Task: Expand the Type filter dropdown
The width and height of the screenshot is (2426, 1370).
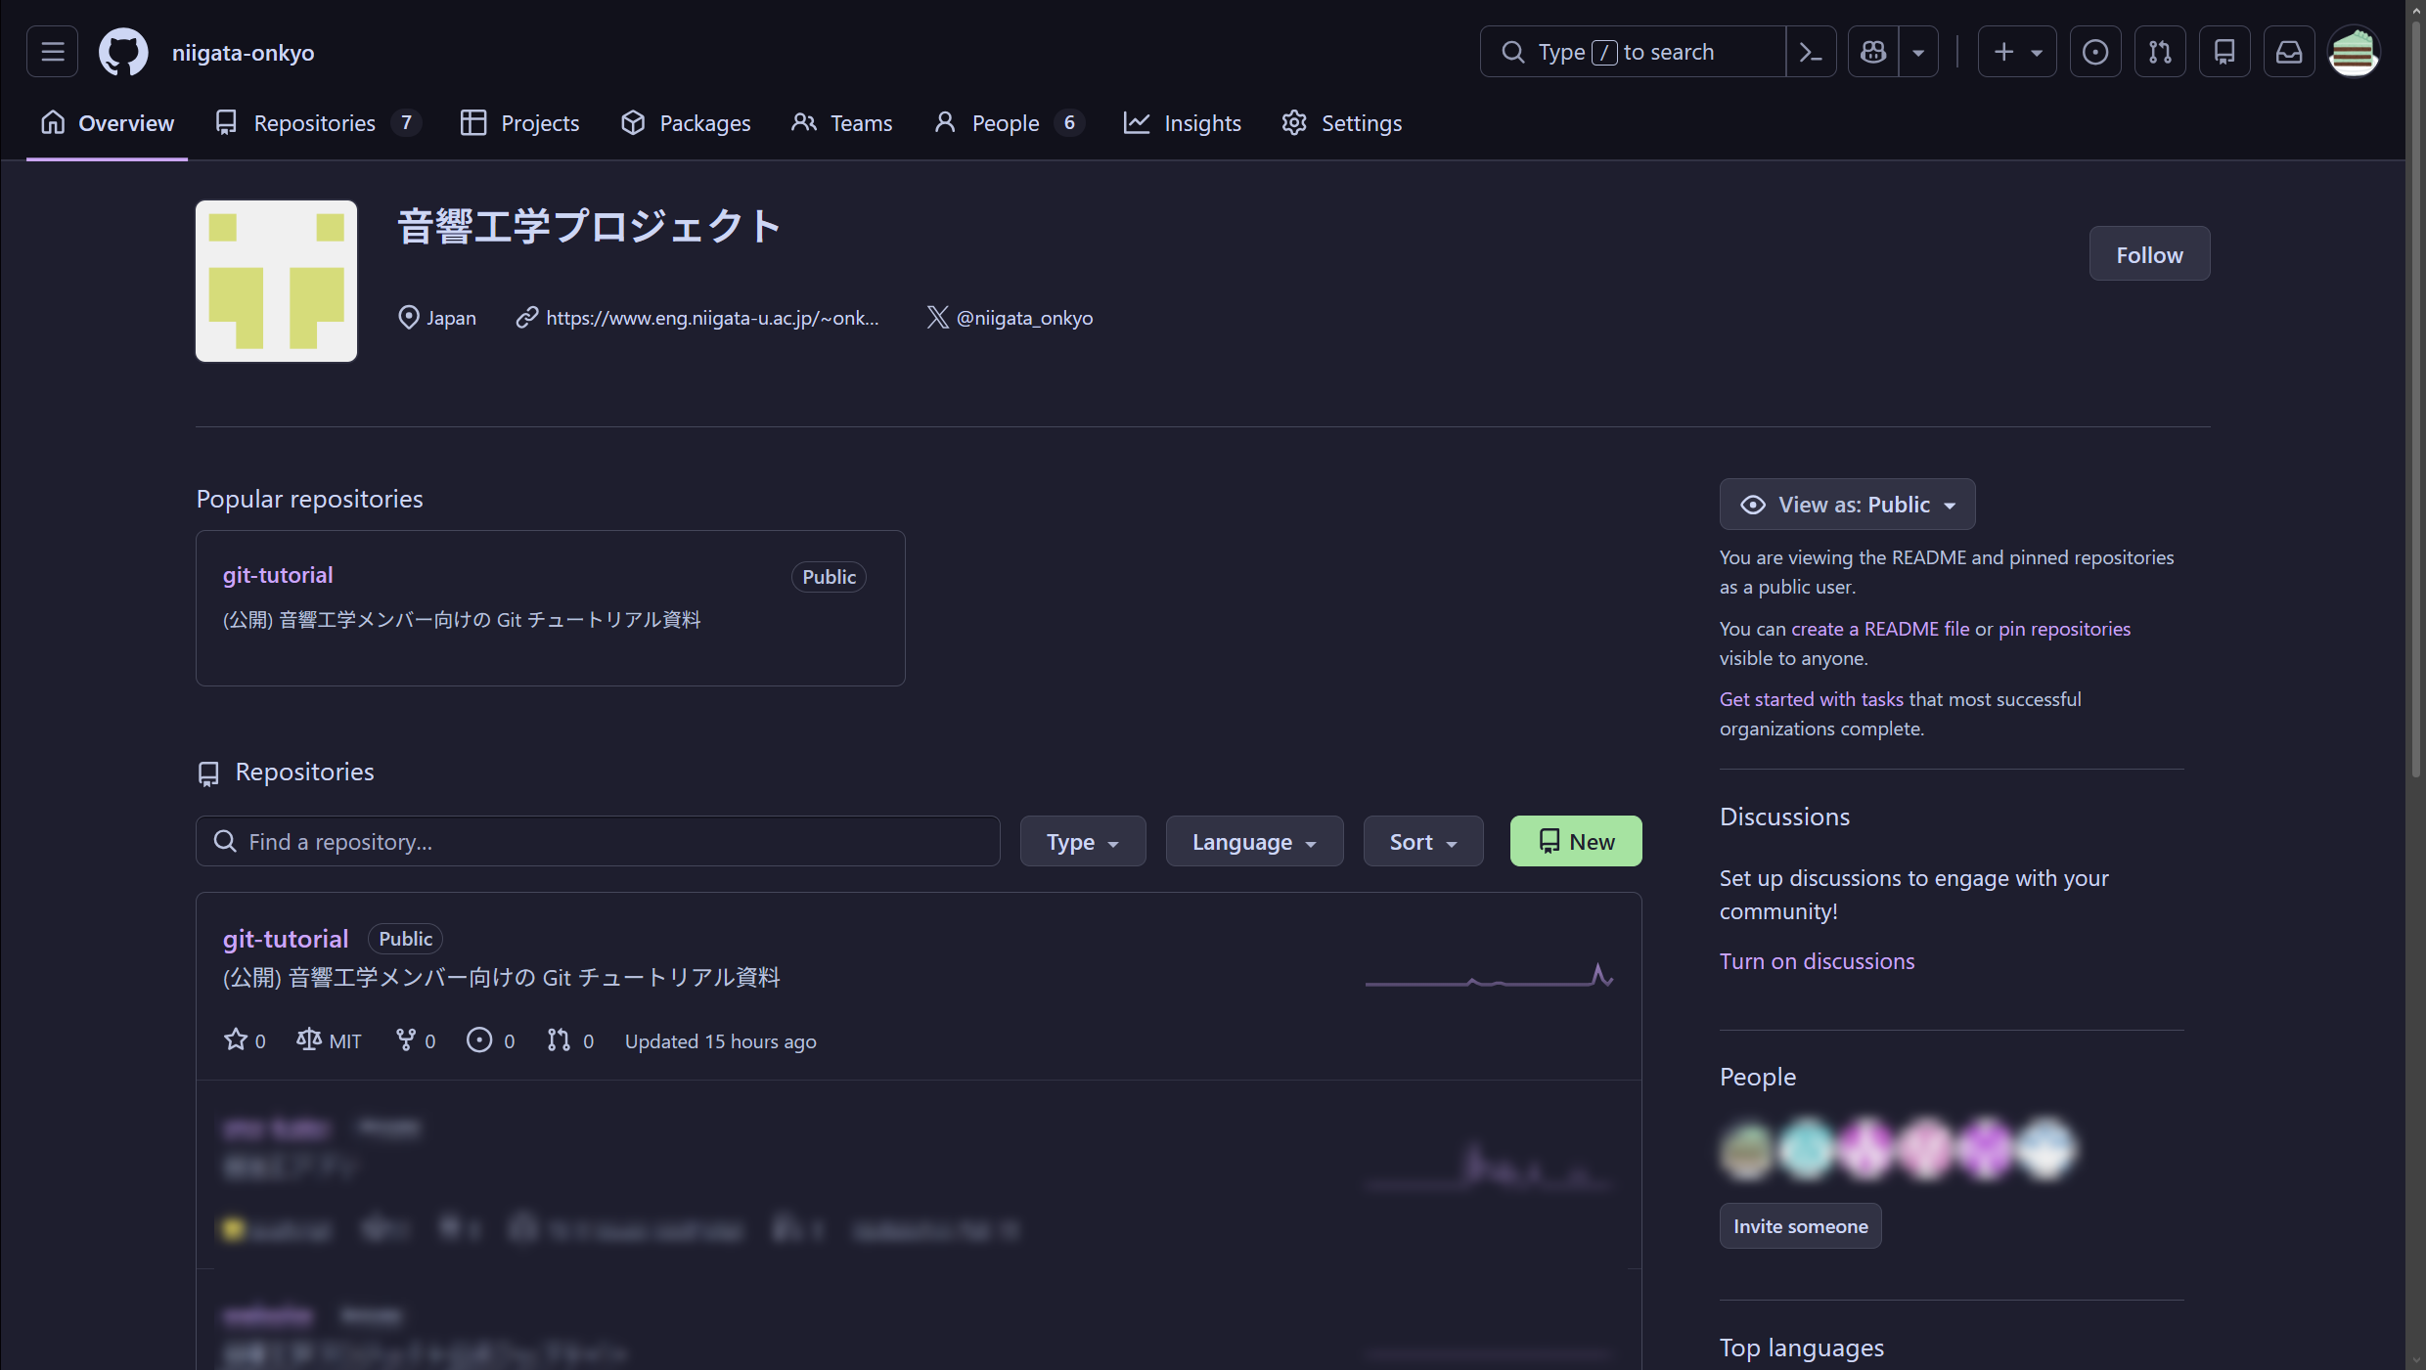Action: click(1082, 841)
